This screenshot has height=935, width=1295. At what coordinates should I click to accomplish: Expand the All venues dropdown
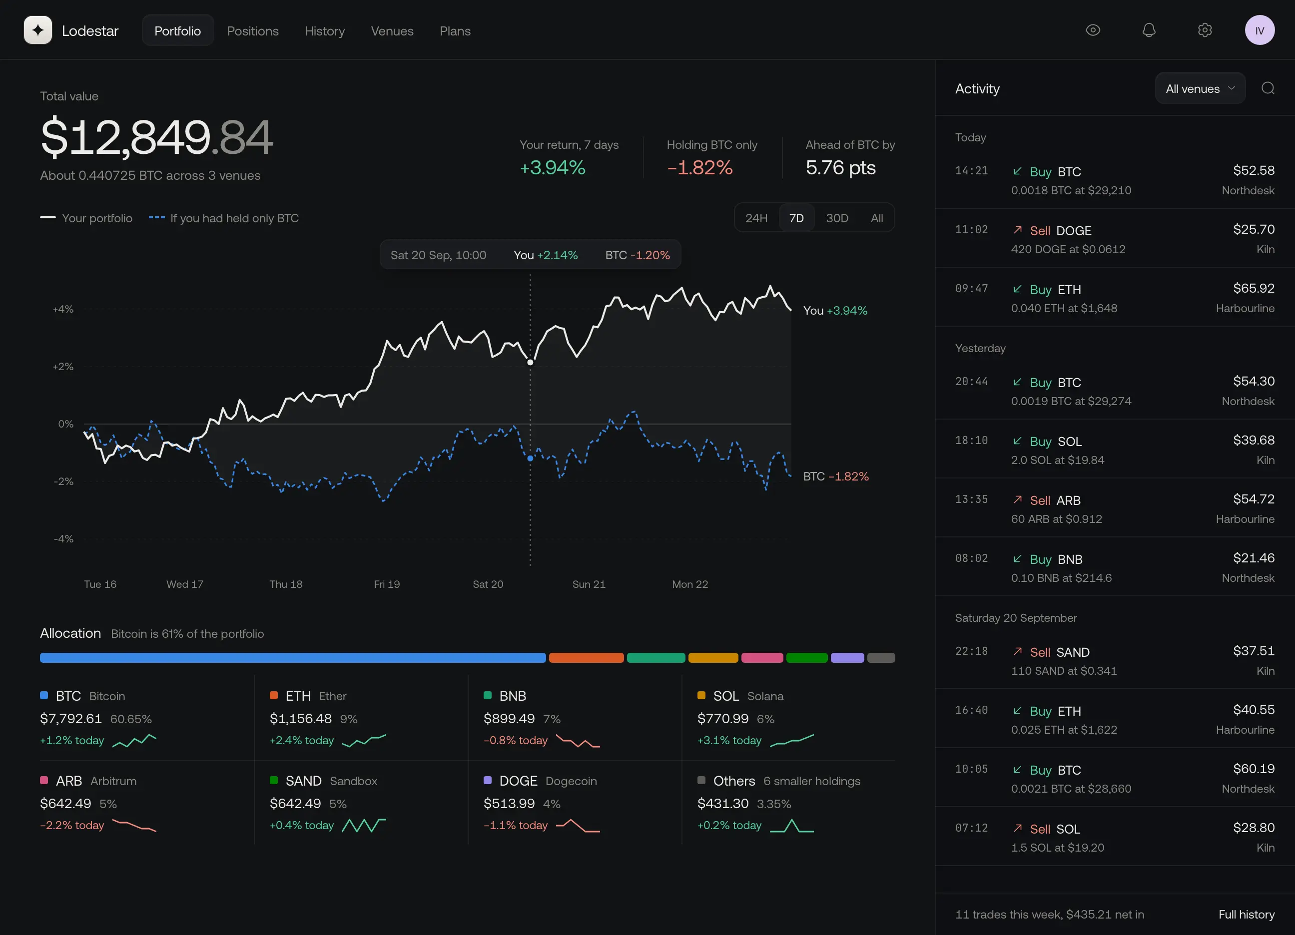pyautogui.click(x=1200, y=88)
